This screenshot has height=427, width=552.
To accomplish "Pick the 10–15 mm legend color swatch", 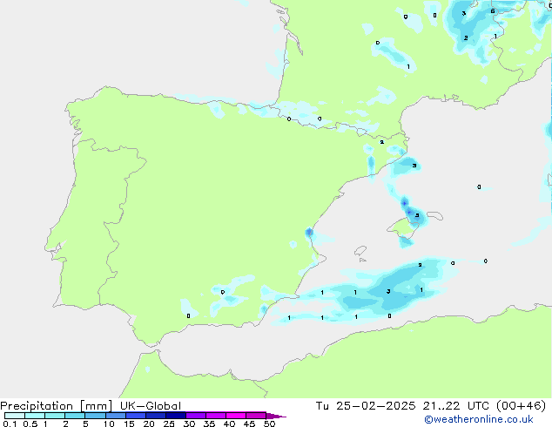I will click(x=115, y=416).
